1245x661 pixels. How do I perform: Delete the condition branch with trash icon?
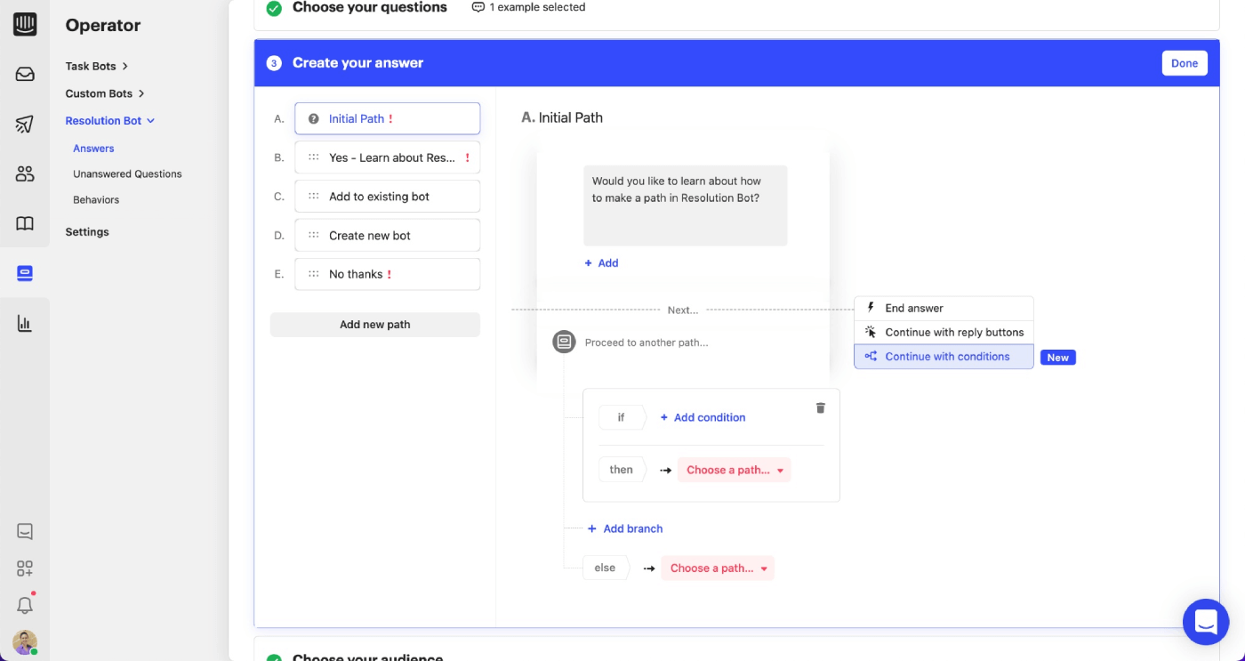coord(820,407)
